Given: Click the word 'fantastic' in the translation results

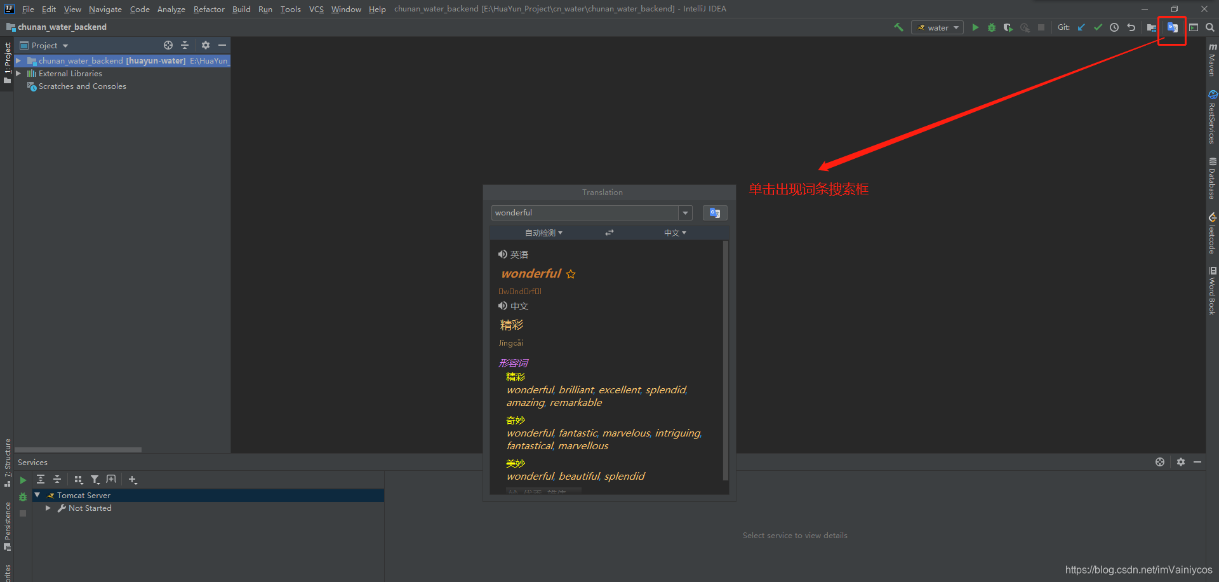Looking at the screenshot, I should click(x=578, y=433).
